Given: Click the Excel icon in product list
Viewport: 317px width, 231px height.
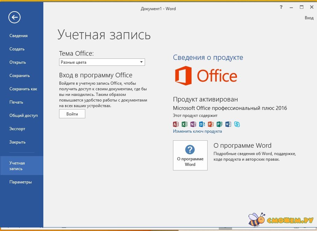Looking at the screenshot, I should 185,124.
